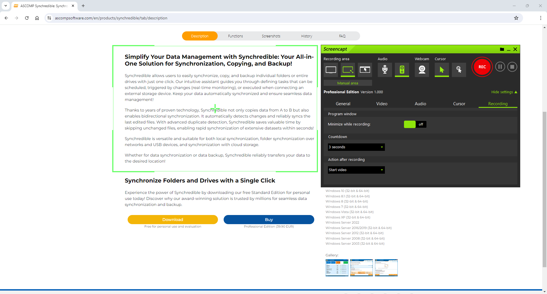Open the Video settings tab

(x=382, y=104)
